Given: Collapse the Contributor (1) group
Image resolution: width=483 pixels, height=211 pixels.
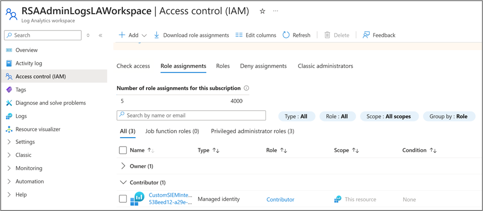Looking at the screenshot, I should coord(123,182).
